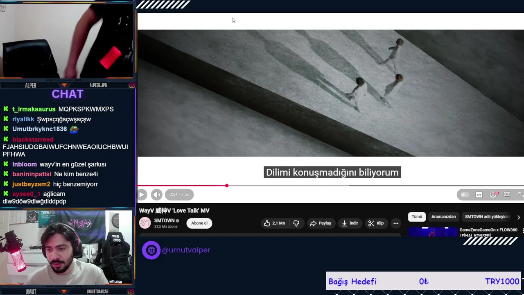The image size is (524, 295).
Task: Click the dislike thumbs-down icon
Action: pyautogui.click(x=296, y=223)
